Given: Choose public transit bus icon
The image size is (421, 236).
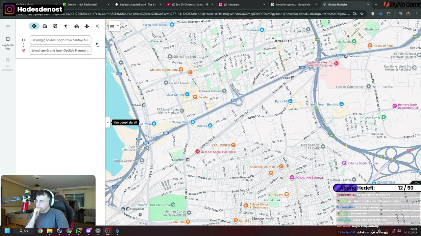Looking at the screenshot, I should pos(55,26).
